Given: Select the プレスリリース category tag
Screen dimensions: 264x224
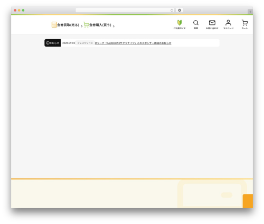Looking at the screenshot, I should (85, 43).
